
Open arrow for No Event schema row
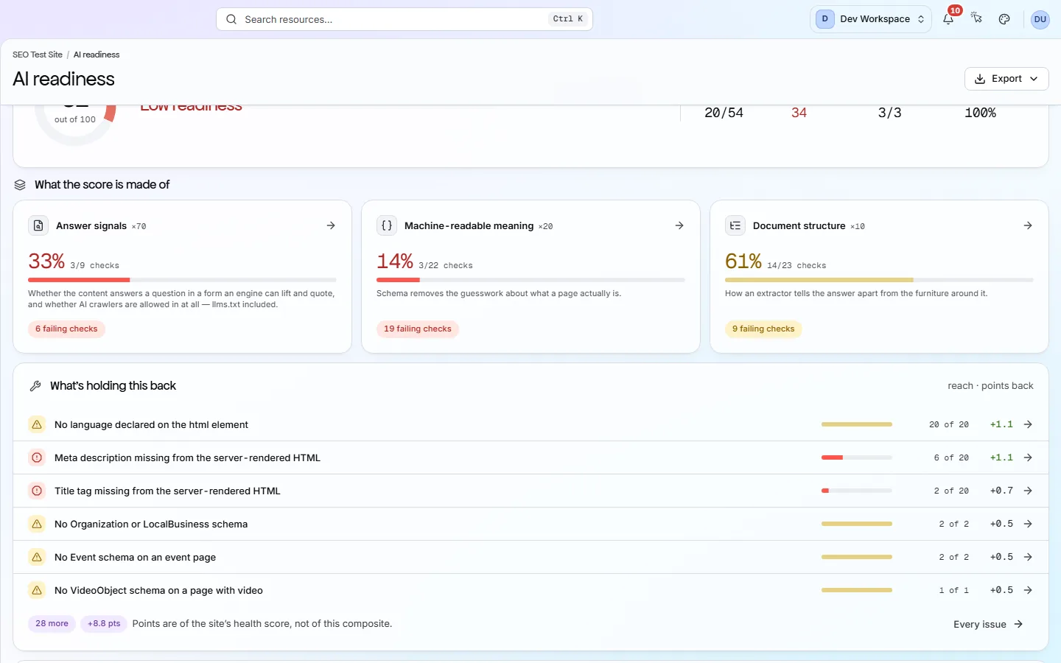pyautogui.click(x=1028, y=557)
